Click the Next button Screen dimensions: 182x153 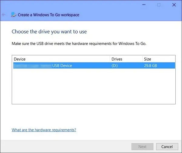coord(143,147)
